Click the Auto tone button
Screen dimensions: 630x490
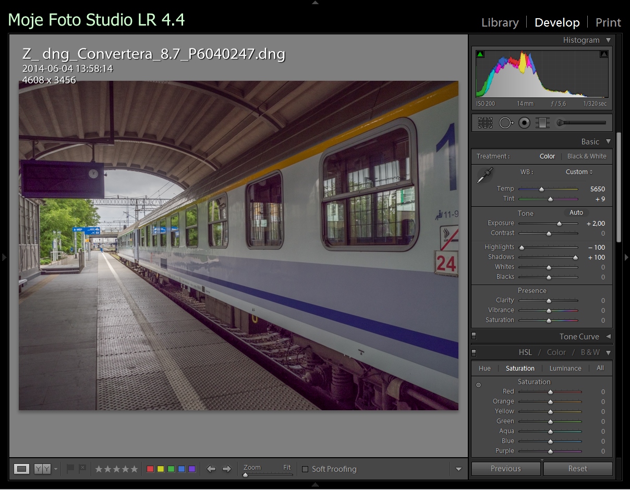pyautogui.click(x=576, y=213)
